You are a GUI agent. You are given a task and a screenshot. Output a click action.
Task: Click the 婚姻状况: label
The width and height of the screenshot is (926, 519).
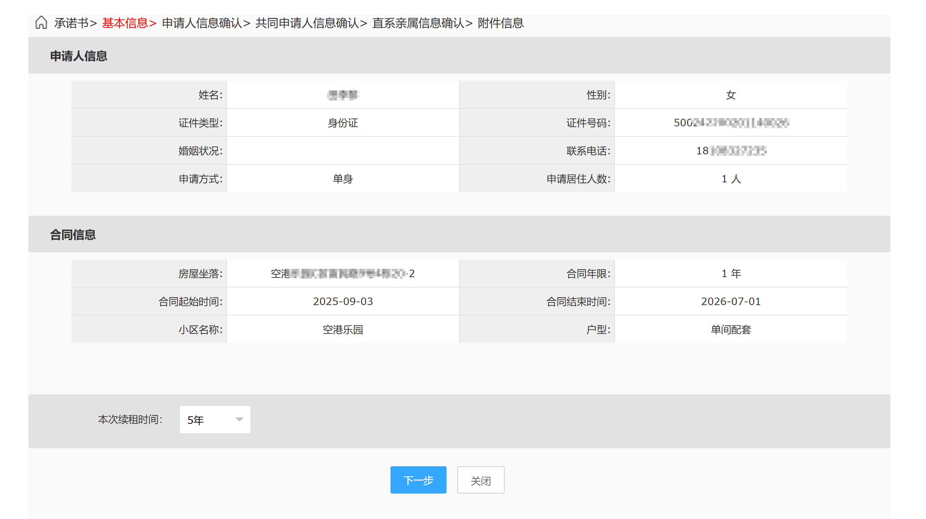(200, 151)
